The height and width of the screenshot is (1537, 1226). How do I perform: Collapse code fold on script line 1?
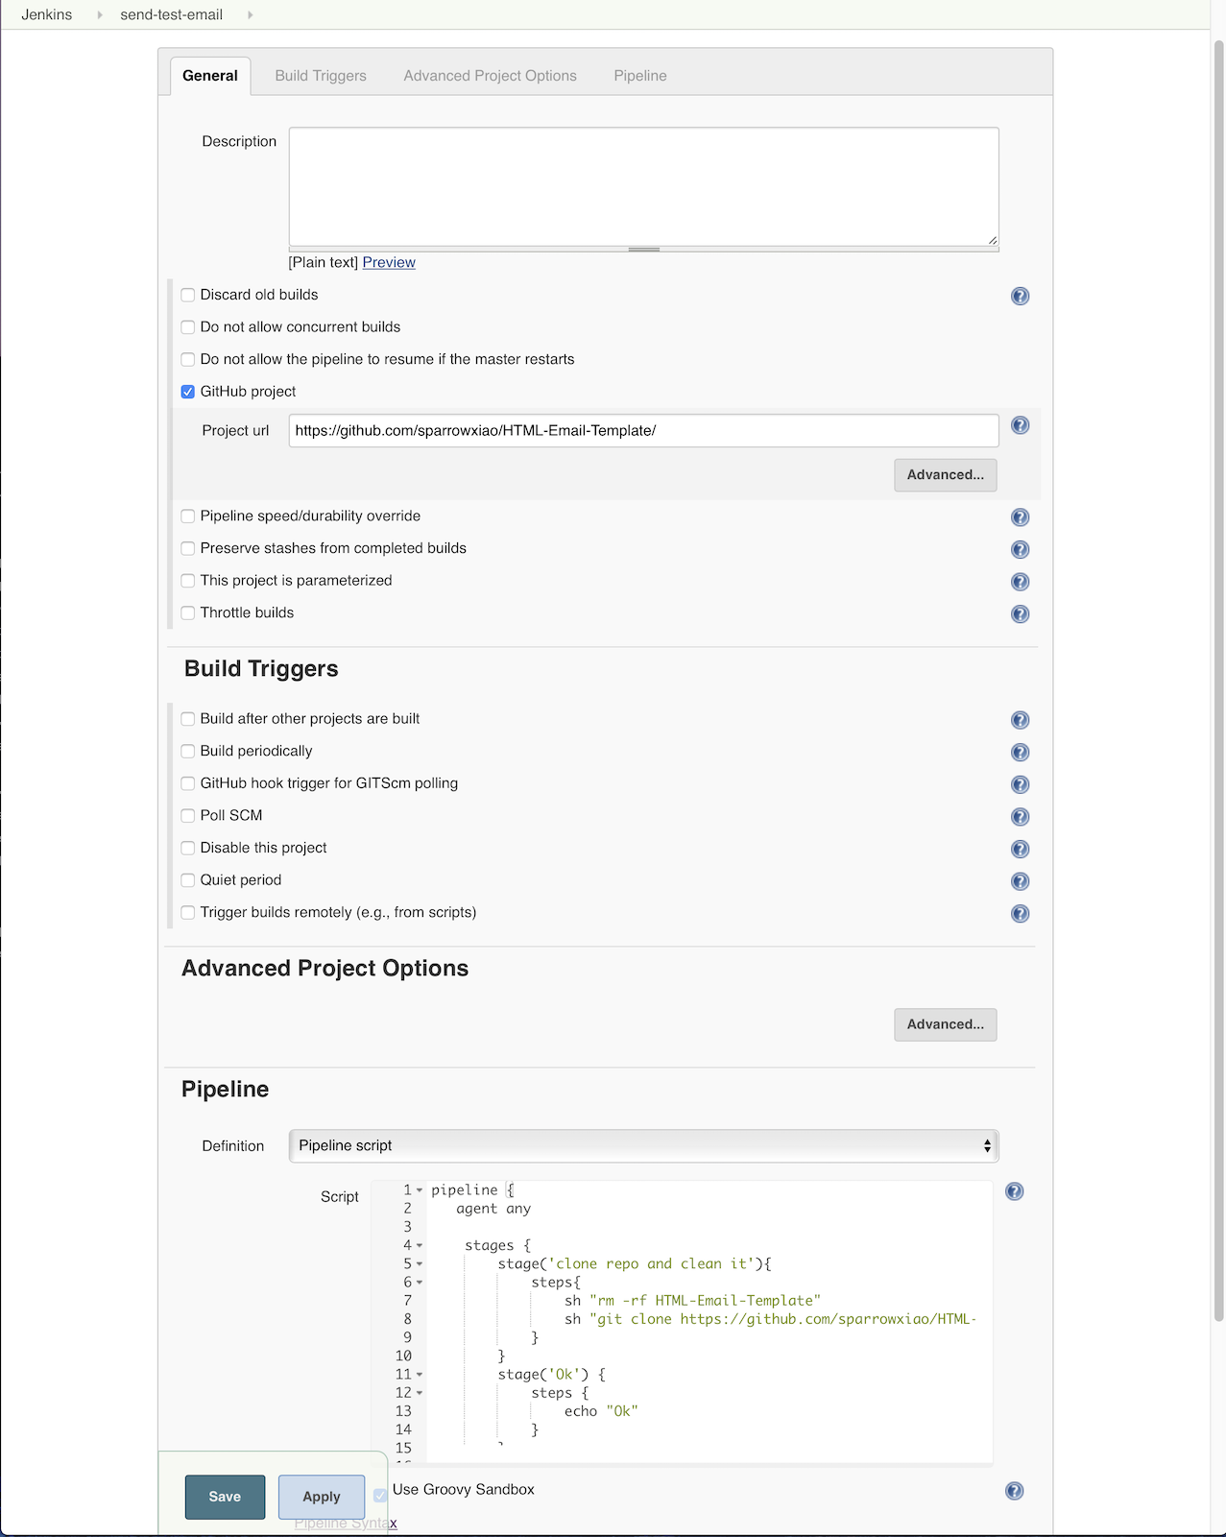[420, 1190]
